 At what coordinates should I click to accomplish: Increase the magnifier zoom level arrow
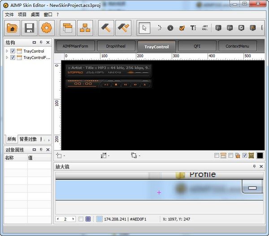72,219
